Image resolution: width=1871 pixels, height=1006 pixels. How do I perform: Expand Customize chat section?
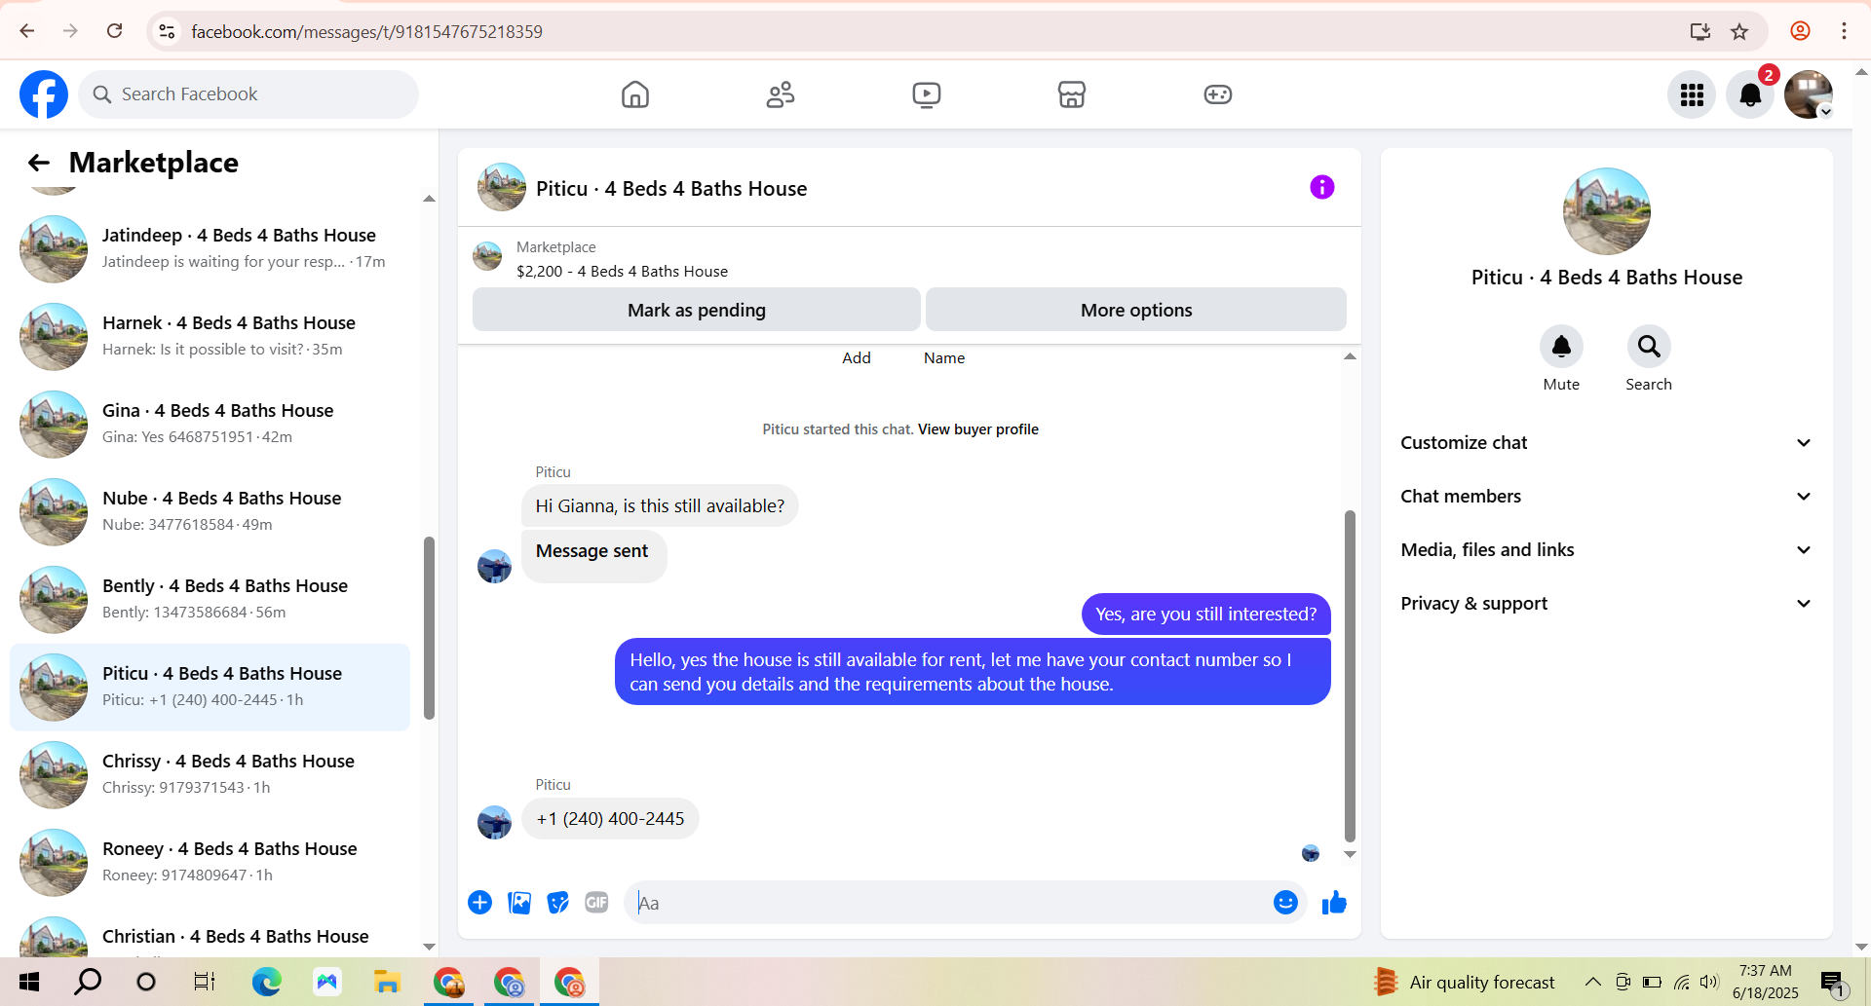pos(1607,443)
